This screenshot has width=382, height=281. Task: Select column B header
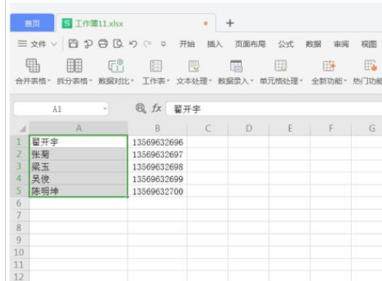[157, 128]
